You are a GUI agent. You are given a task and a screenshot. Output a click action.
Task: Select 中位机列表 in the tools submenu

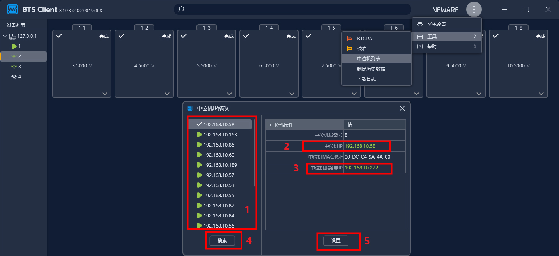[x=369, y=59]
